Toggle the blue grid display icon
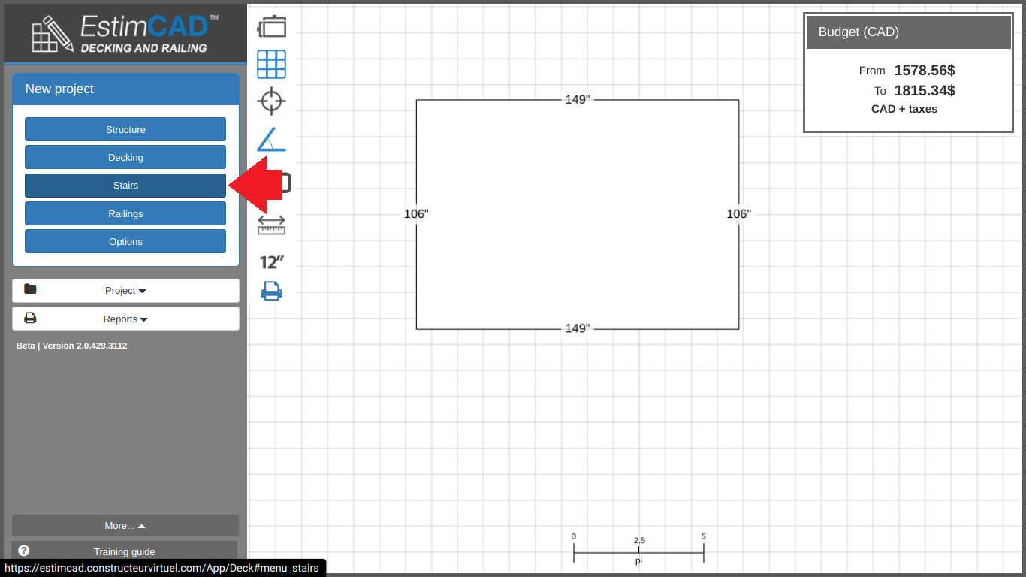 (271, 65)
